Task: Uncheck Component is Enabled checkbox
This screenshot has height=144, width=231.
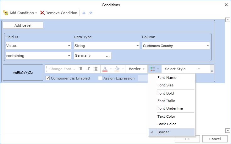Action: (x=48, y=78)
